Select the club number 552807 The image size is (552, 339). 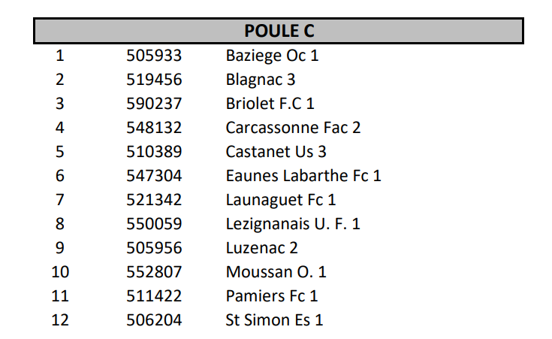[x=154, y=272]
